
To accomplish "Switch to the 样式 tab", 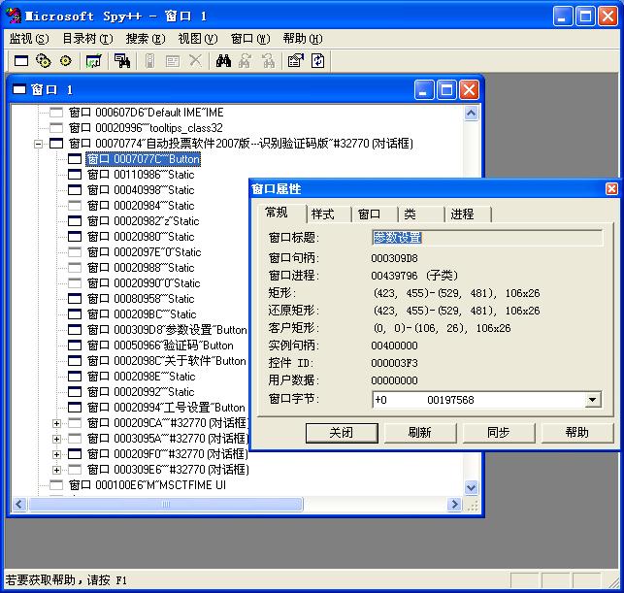I will click(x=328, y=214).
